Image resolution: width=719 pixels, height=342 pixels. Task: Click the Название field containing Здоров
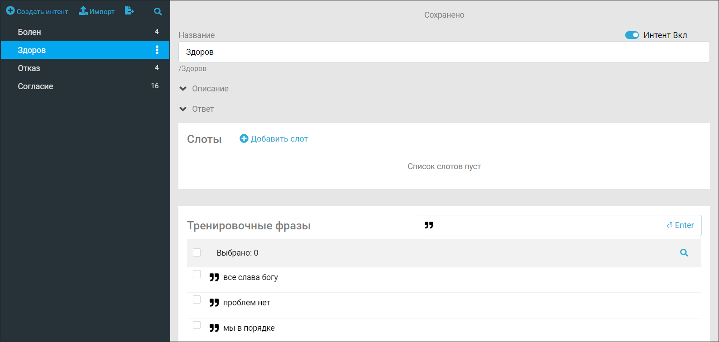click(444, 52)
